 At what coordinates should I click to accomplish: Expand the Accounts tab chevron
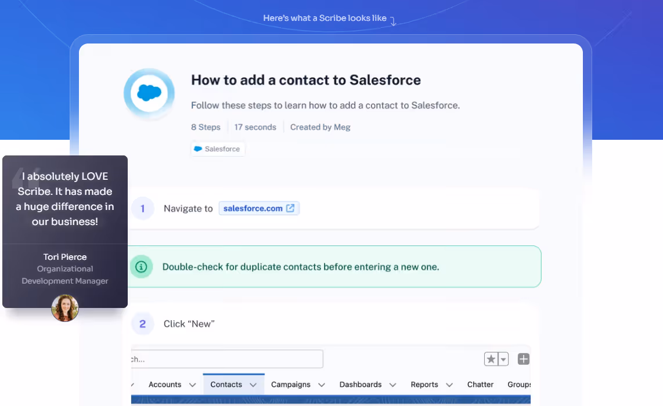coord(192,385)
